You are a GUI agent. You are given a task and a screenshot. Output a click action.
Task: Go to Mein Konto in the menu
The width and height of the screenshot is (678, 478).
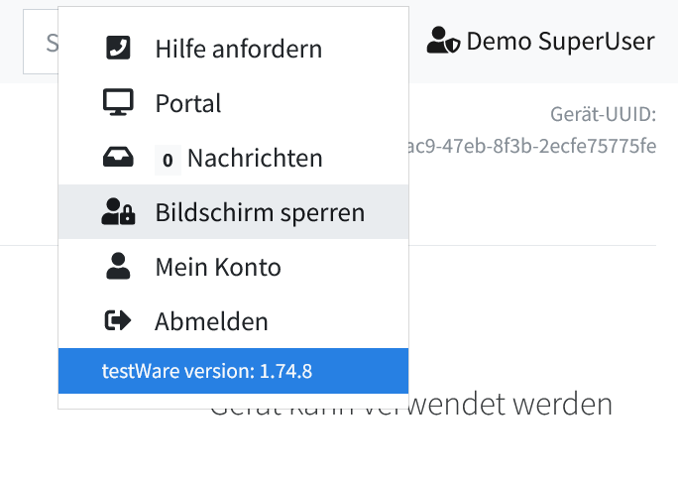218,267
